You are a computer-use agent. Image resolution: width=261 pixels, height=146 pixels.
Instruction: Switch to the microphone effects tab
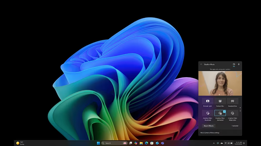[x=239, y=64]
